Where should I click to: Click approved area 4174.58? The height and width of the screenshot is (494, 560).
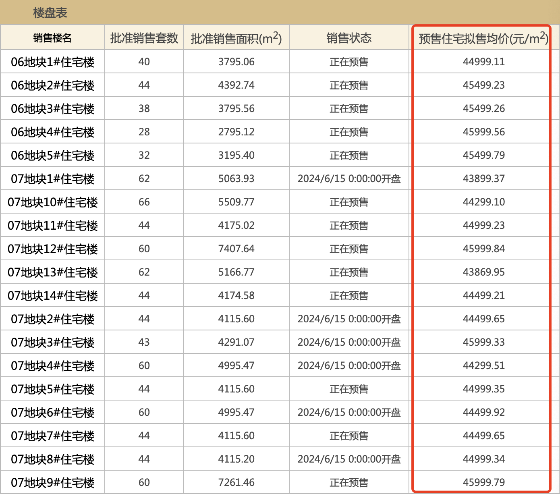coord(236,295)
